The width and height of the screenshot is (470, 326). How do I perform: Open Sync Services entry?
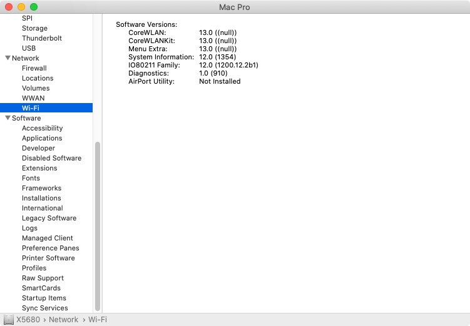coord(44,308)
